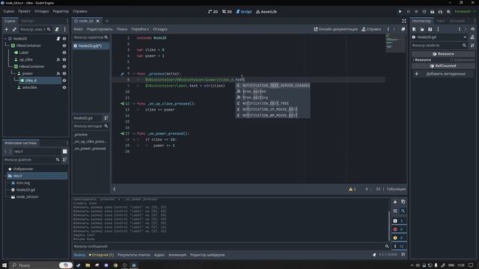Instantiate a child scene via link icon
The width and height of the screenshot is (479, 269).
coord(14,29)
